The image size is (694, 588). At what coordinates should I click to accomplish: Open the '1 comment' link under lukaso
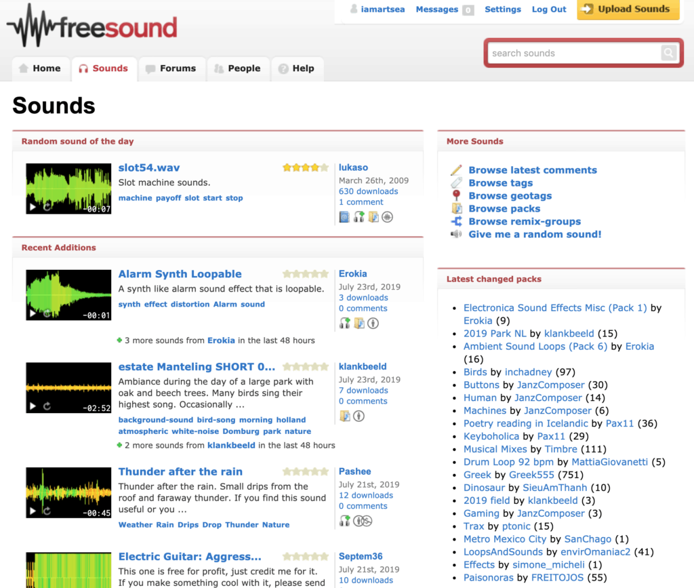361,202
